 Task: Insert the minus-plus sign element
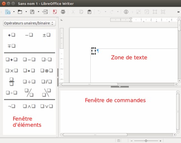[x=11, y=46]
